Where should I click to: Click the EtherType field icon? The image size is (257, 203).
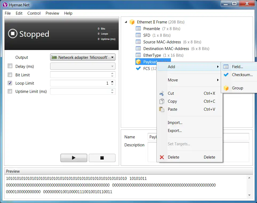tap(138, 55)
